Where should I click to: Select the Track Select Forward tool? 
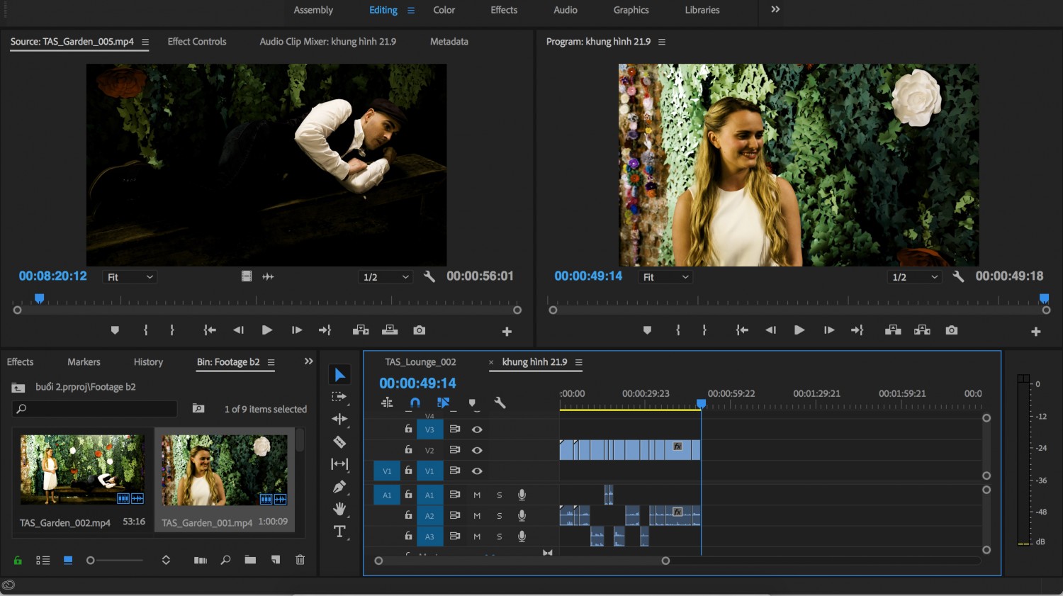(x=339, y=397)
